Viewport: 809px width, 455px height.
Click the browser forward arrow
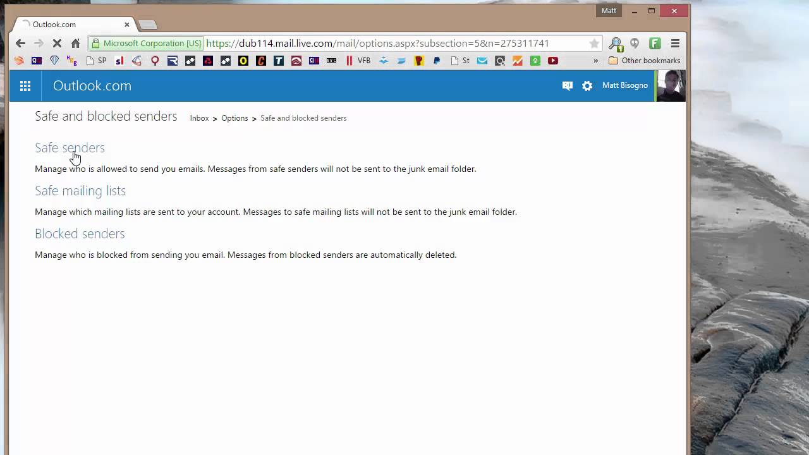[x=39, y=44]
